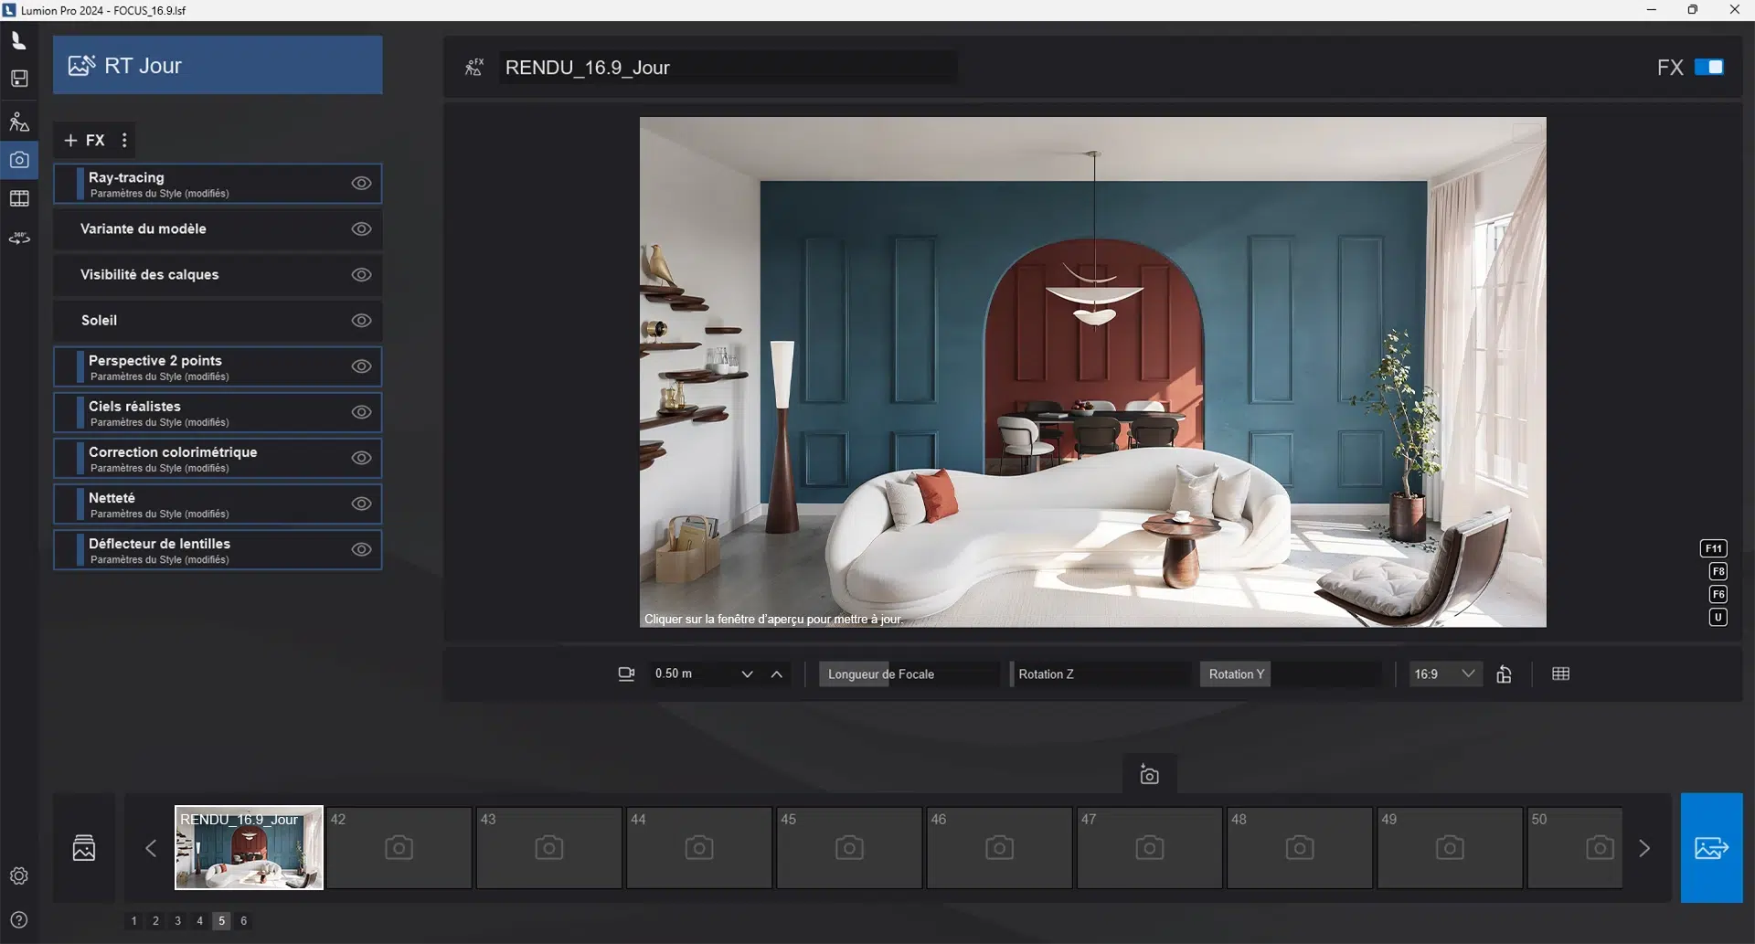Open the help question mark icon
Screen dimensions: 1755x944
[19, 919]
